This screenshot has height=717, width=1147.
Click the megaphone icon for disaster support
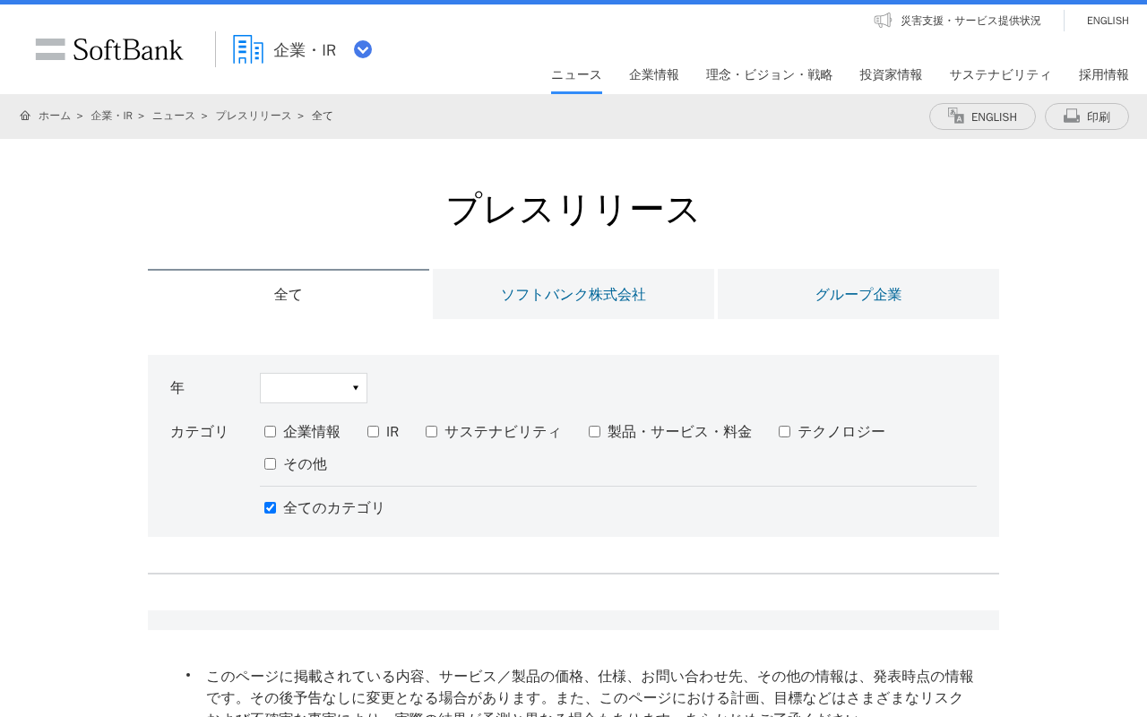point(883,20)
